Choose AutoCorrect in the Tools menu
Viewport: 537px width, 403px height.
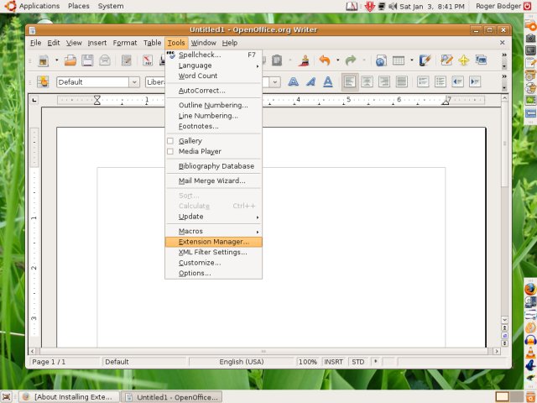[213, 91]
